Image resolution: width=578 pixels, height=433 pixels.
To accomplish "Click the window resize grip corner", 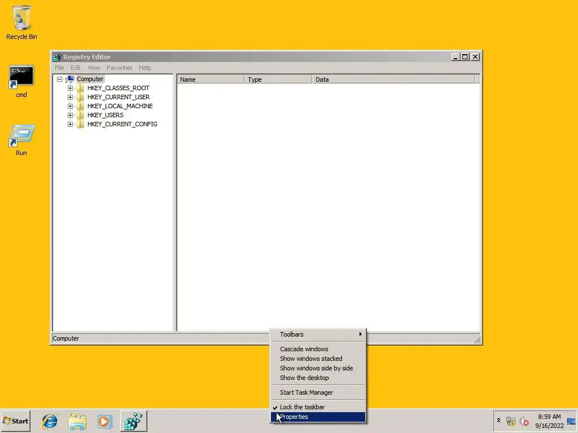I will pos(478,339).
